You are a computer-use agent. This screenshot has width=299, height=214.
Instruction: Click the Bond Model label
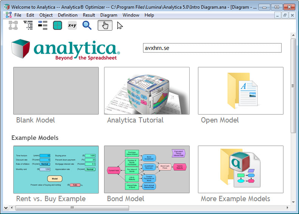(126, 199)
